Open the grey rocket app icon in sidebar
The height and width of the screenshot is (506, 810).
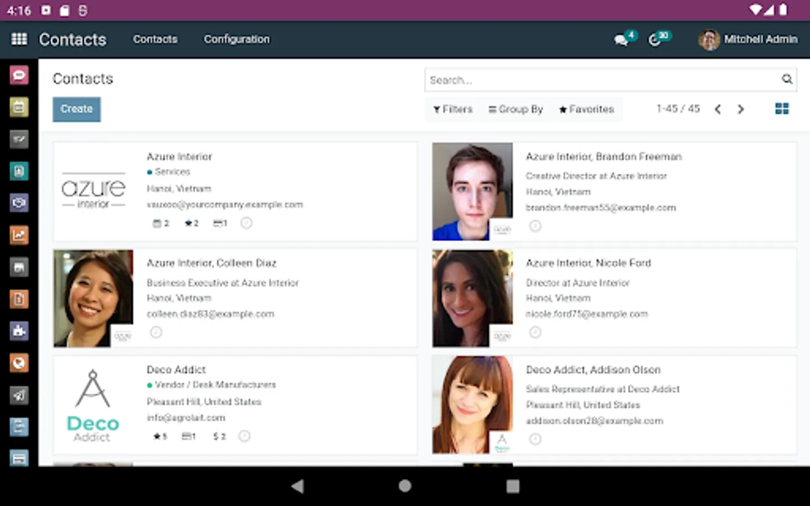coord(19,395)
